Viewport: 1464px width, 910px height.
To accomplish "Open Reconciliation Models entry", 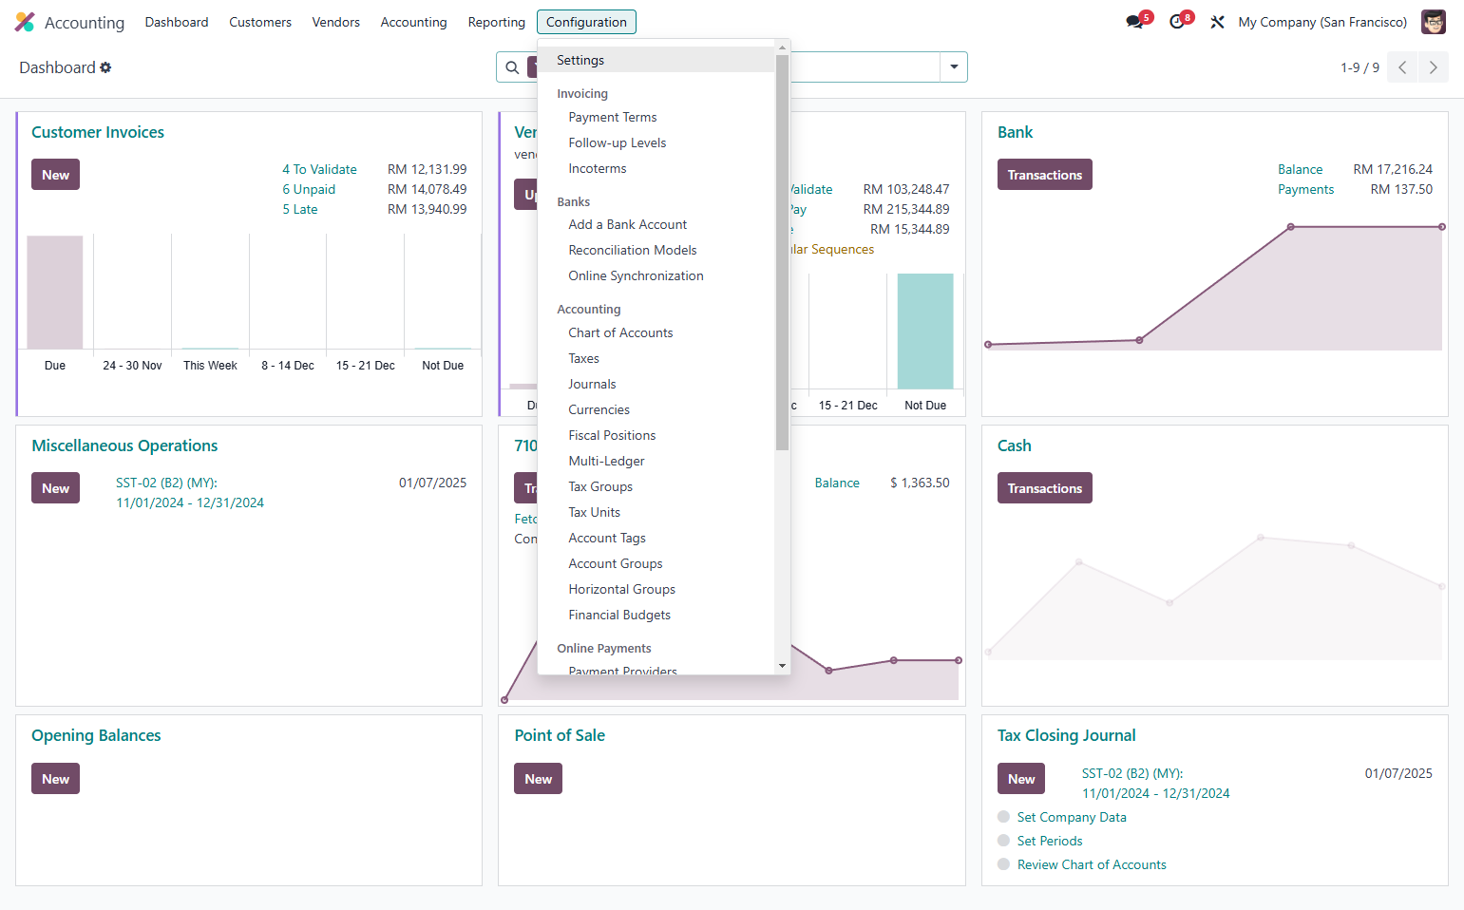I will (656, 250).
